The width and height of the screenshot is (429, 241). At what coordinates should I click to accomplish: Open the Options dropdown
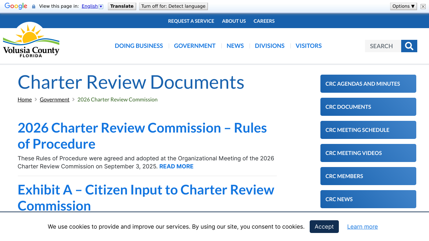click(403, 6)
